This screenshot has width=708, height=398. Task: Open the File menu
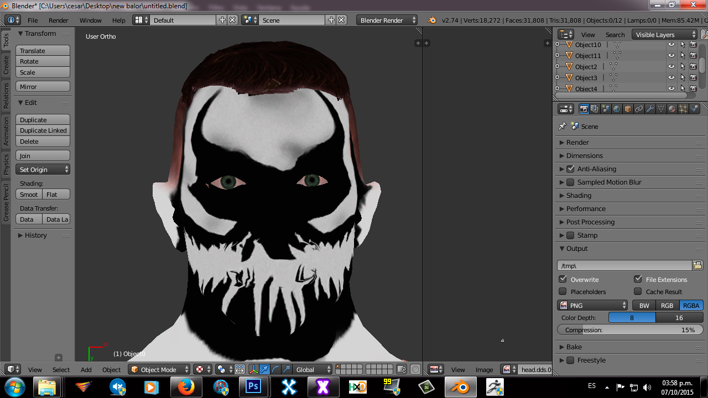(33, 20)
